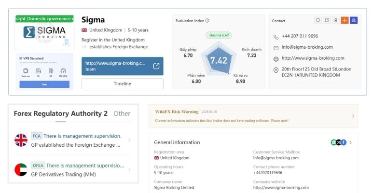Click the Kinh doanh 7.23 score
386x193 pixels.
tap(251, 53)
